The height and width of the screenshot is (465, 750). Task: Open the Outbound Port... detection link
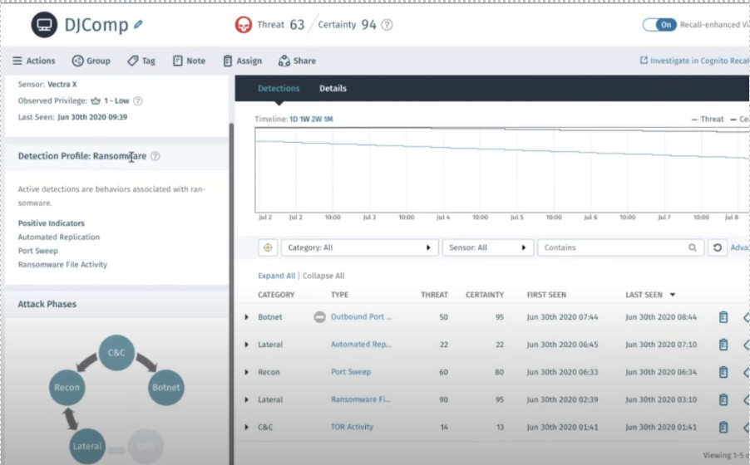(361, 317)
